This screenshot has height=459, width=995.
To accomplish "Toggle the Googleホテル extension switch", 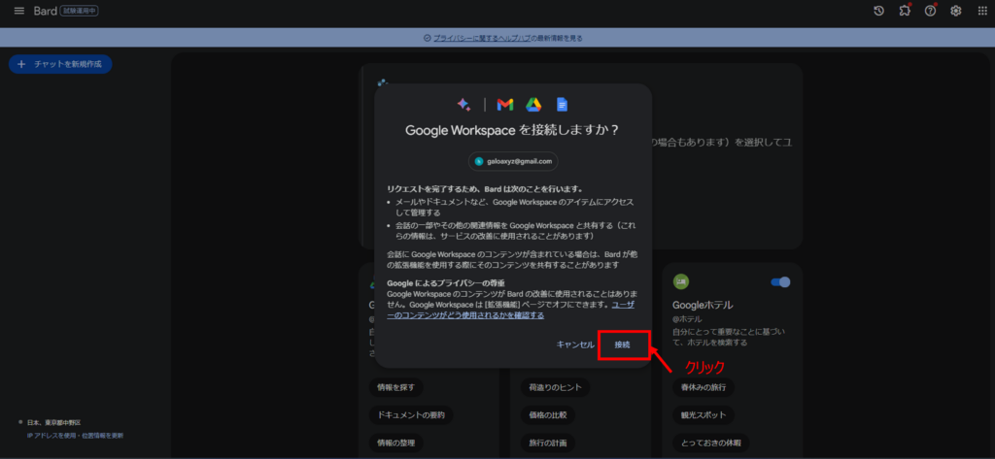I will pos(780,282).
